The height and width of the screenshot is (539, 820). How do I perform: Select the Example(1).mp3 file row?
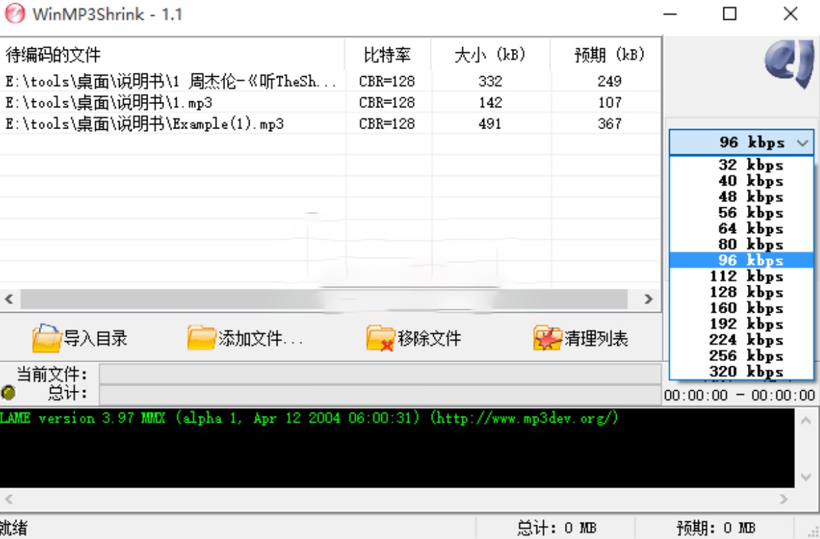(170, 123)
